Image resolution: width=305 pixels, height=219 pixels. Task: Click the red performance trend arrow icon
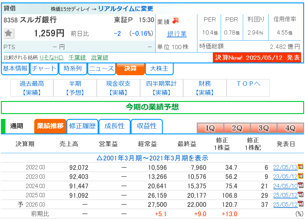click(176, 21)
